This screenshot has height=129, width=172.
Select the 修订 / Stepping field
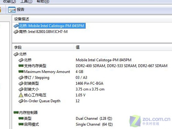(x=37, y=78)
